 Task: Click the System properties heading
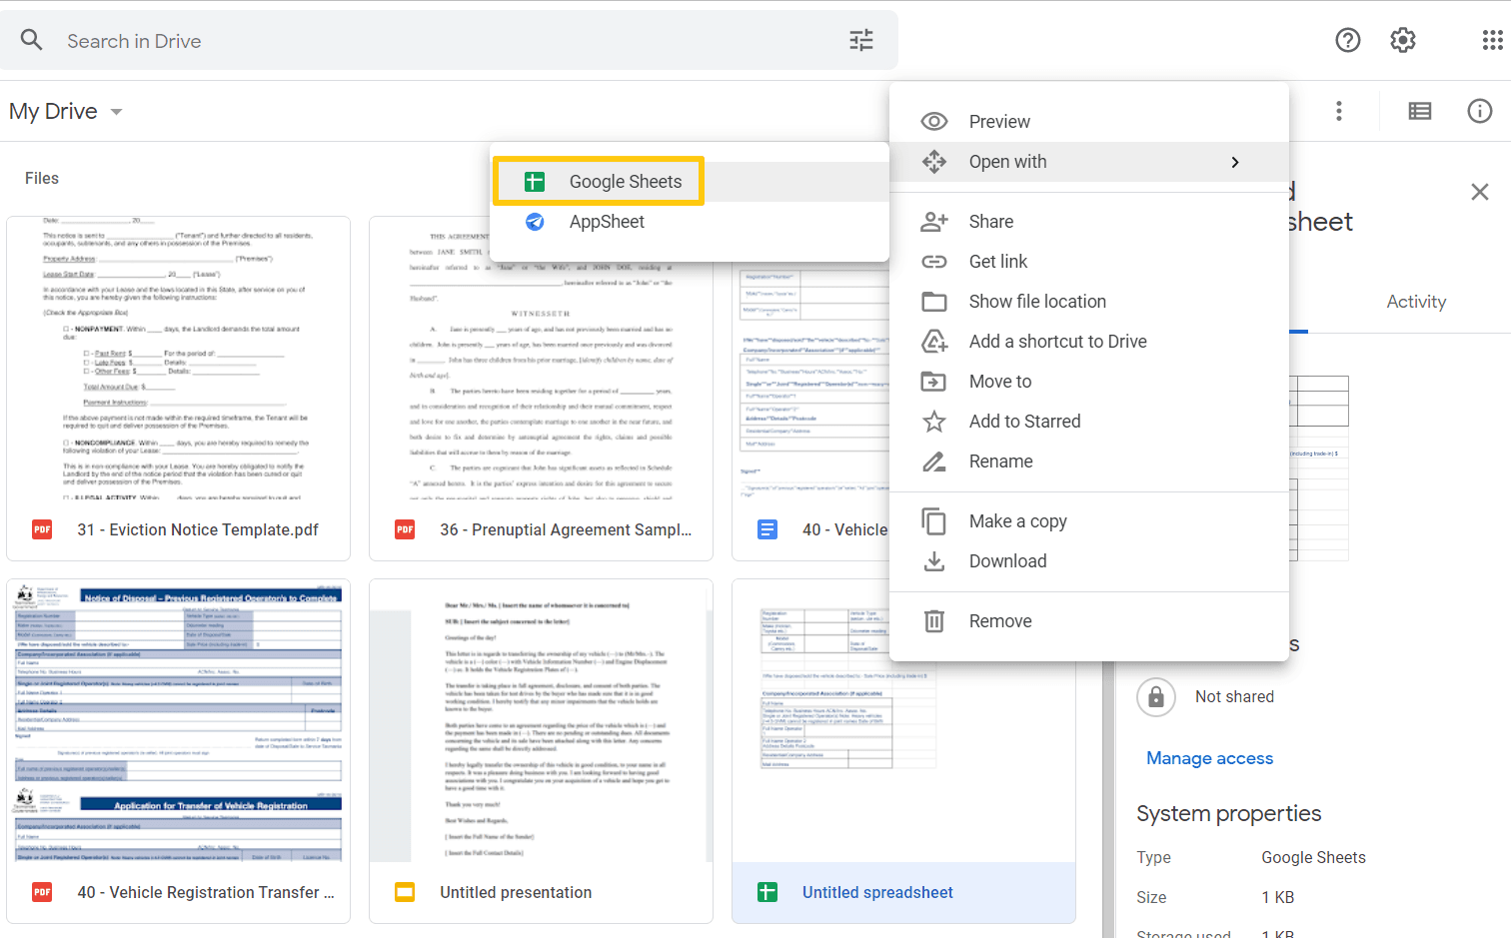tap(1228, 813)
